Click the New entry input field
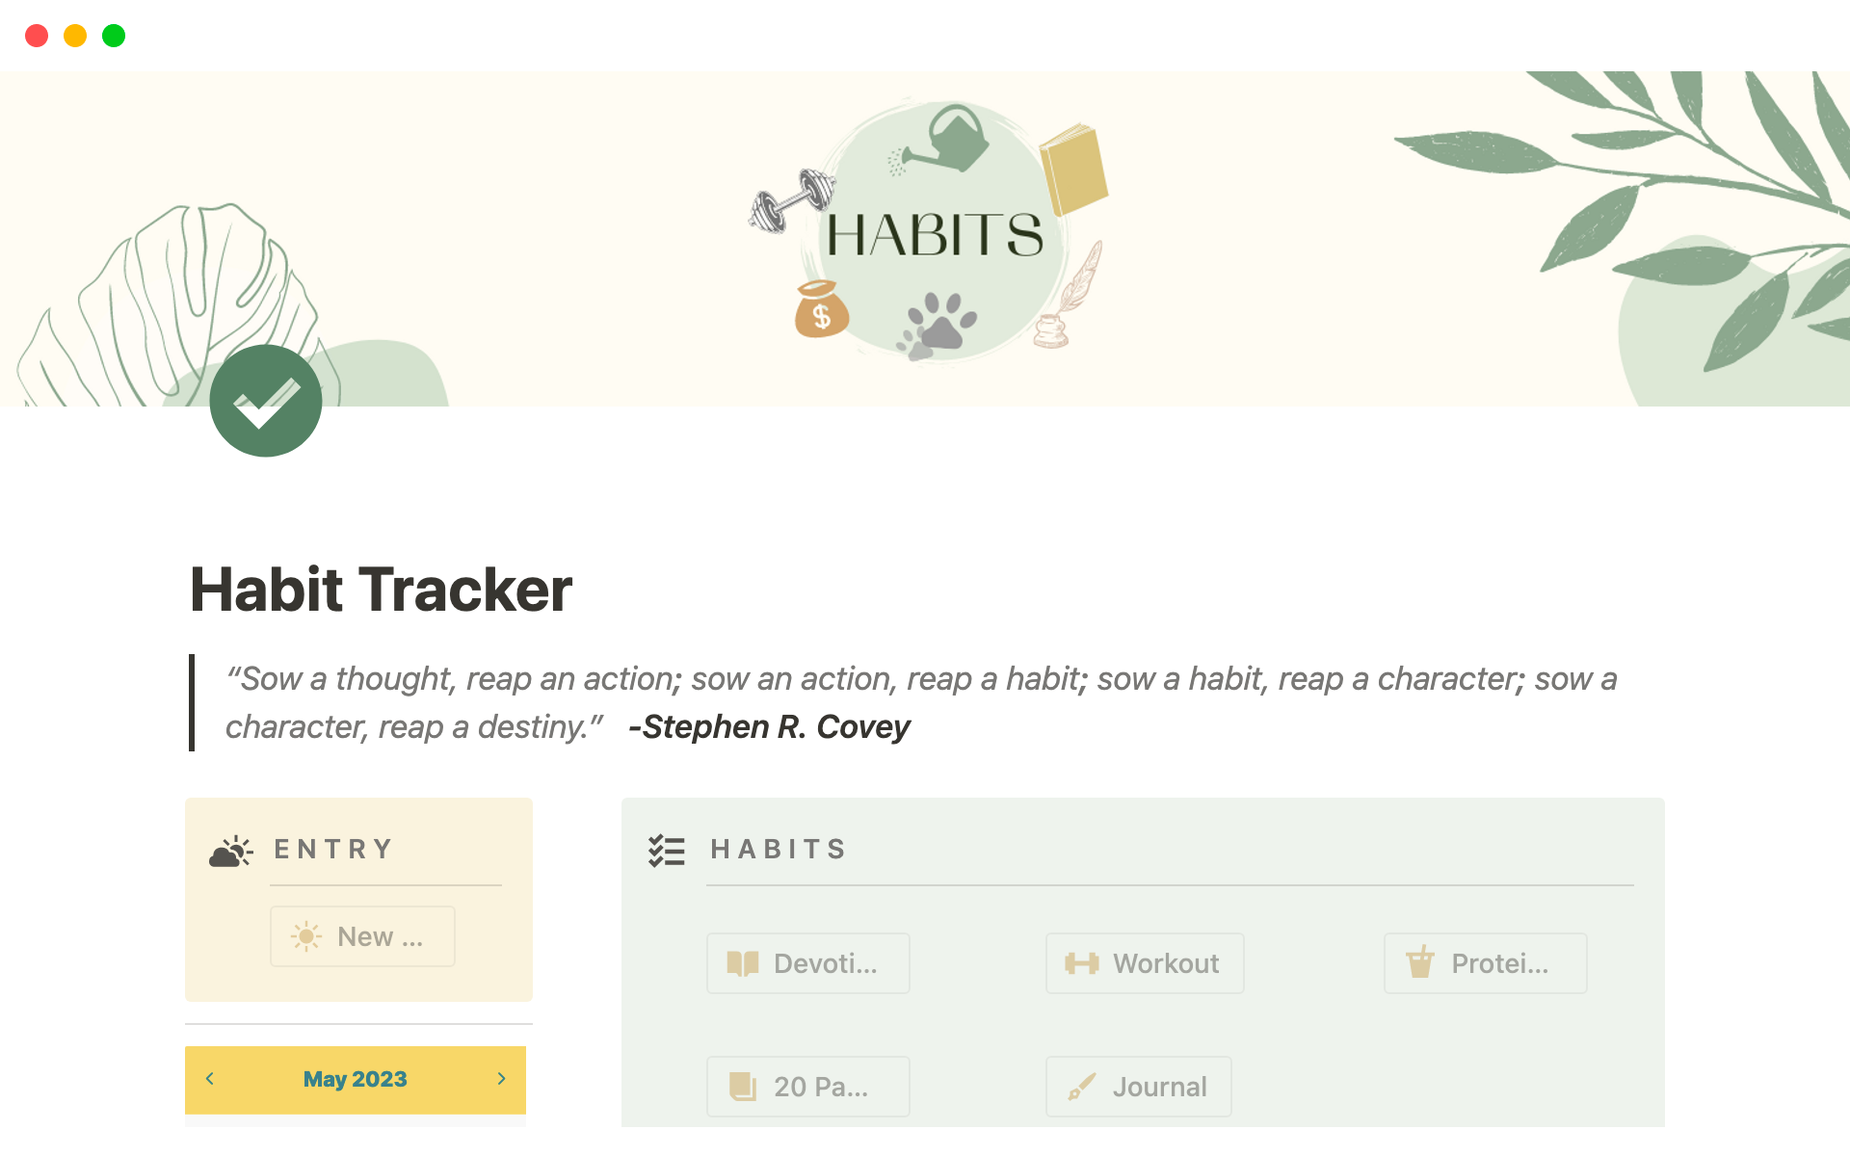The image size is (1850, 1156). pyautogui.click(x=359, y=935)
